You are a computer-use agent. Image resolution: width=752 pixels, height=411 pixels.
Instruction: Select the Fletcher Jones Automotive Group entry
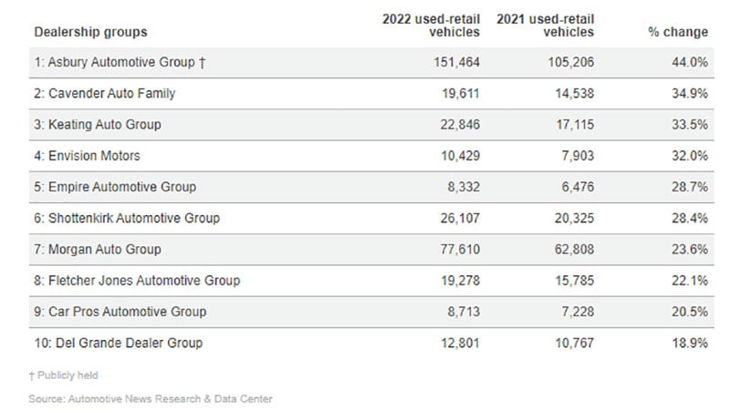pyautogui.click(x=137, y=281)
